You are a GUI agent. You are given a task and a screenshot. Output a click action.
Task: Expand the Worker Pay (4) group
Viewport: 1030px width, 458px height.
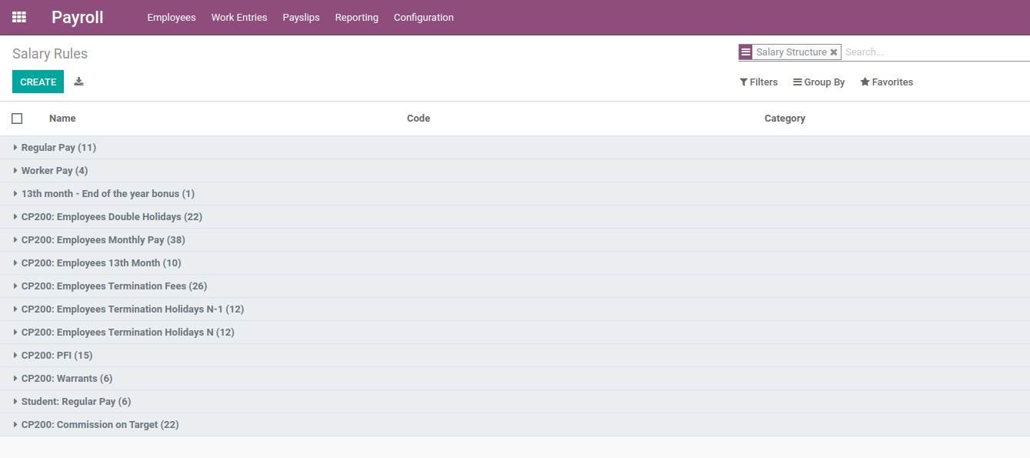tap(515, 170)
